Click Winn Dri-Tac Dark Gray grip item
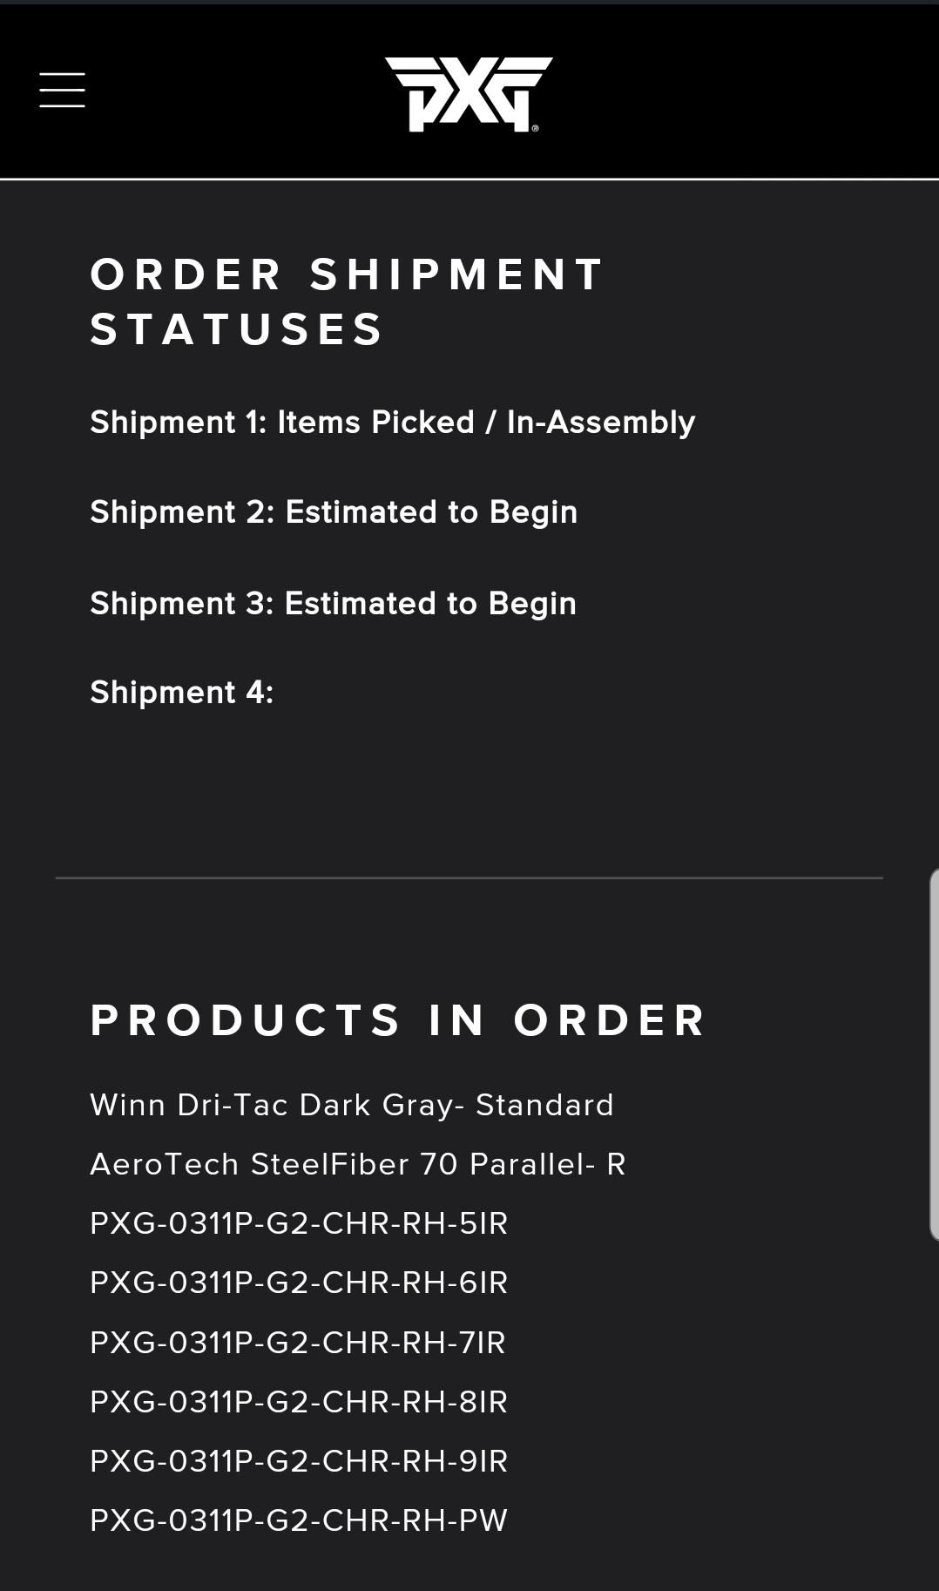Image resolution: width=939 pixels, height=1591 pixels. (352, 1105)
